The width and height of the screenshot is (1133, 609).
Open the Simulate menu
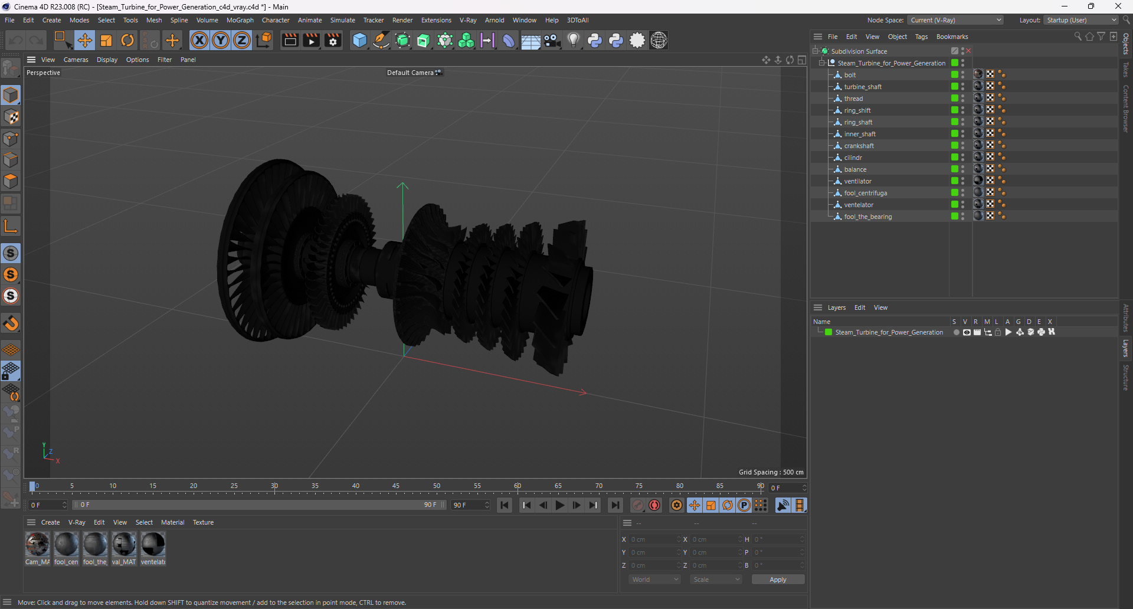point(342,20)
